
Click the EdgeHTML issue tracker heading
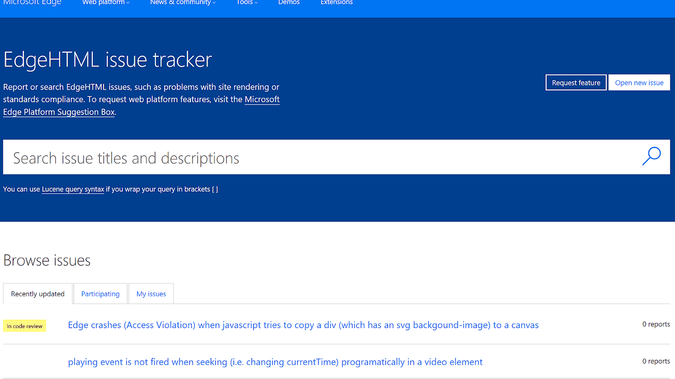[108, 59]
